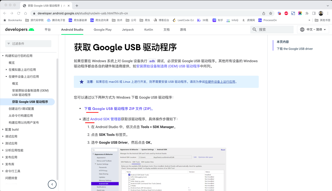Screen dimensions: 332x191
Task: Click the search magnifier icon
Action: [254, 29]
